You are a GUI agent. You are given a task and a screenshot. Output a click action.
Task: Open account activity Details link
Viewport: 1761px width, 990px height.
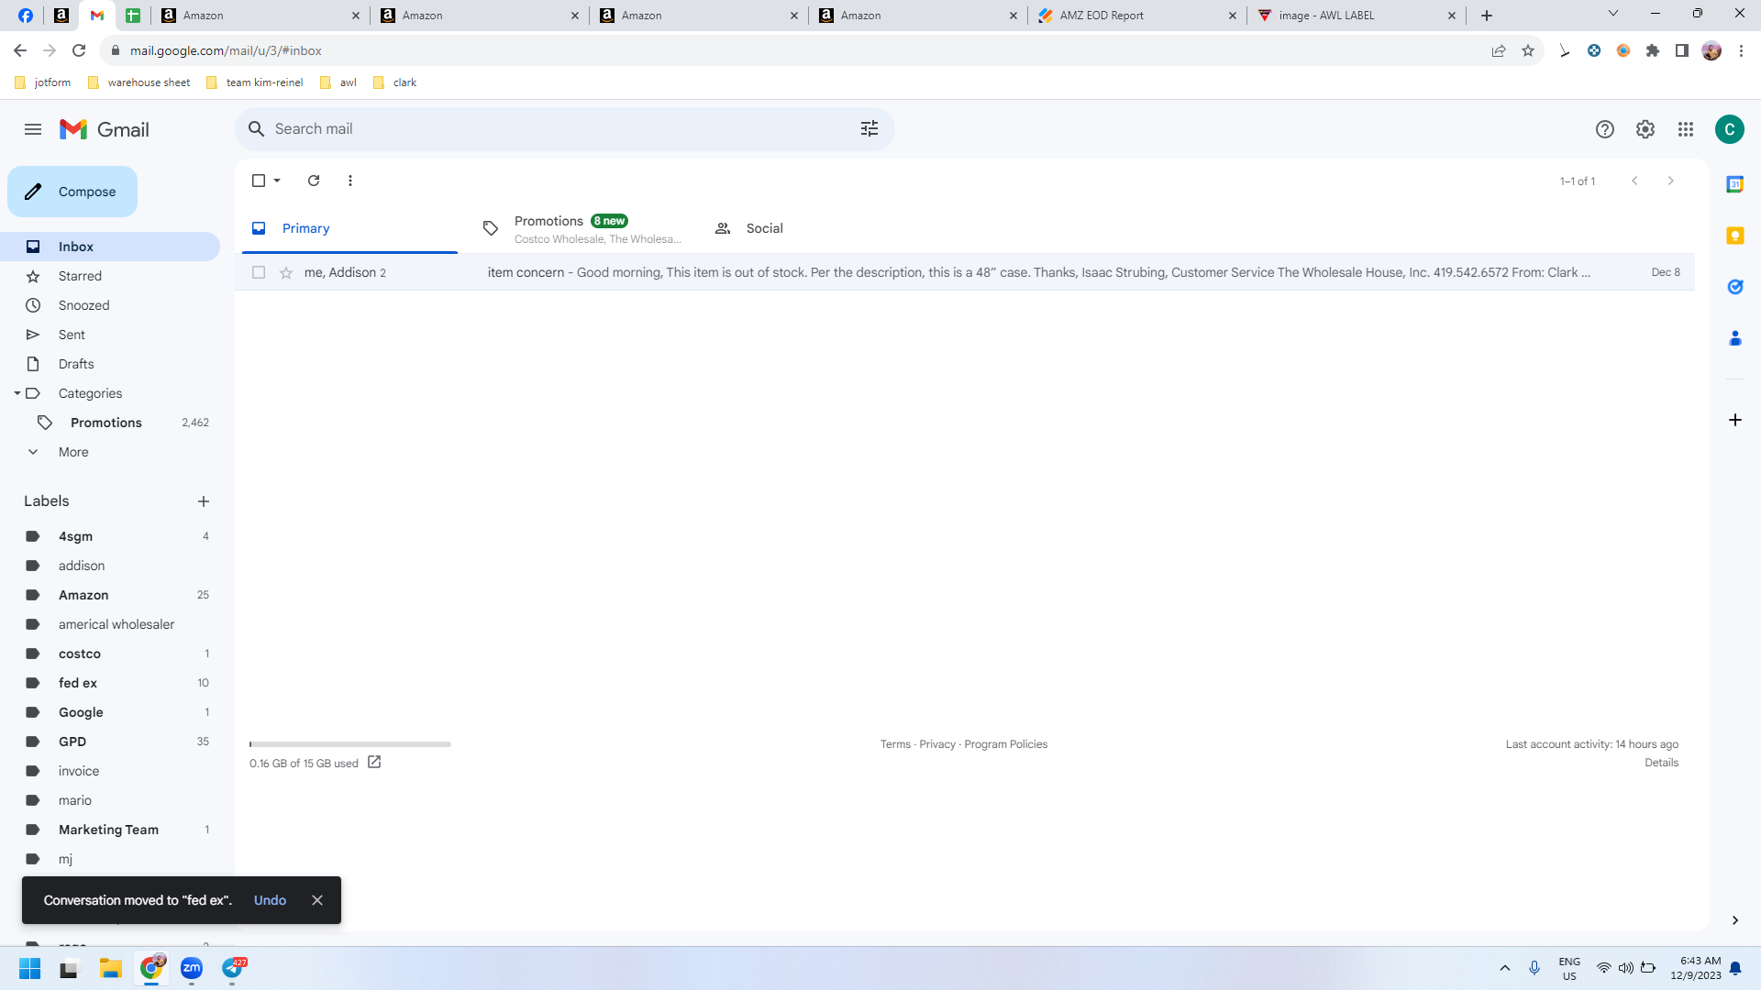(x=1661, y=763)
